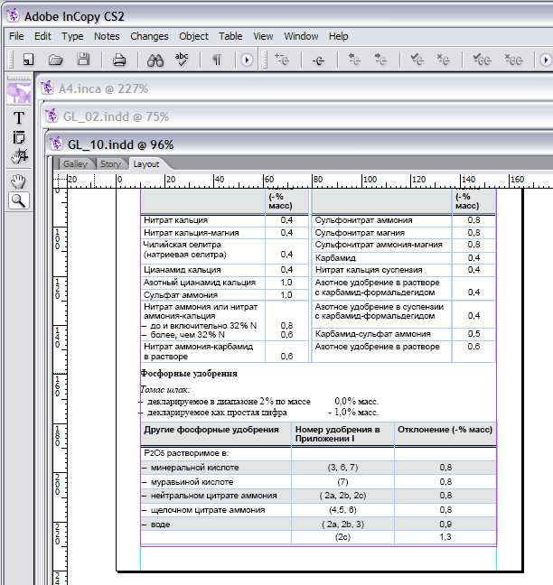Open the View menu
553x585 pixels.
263,36
